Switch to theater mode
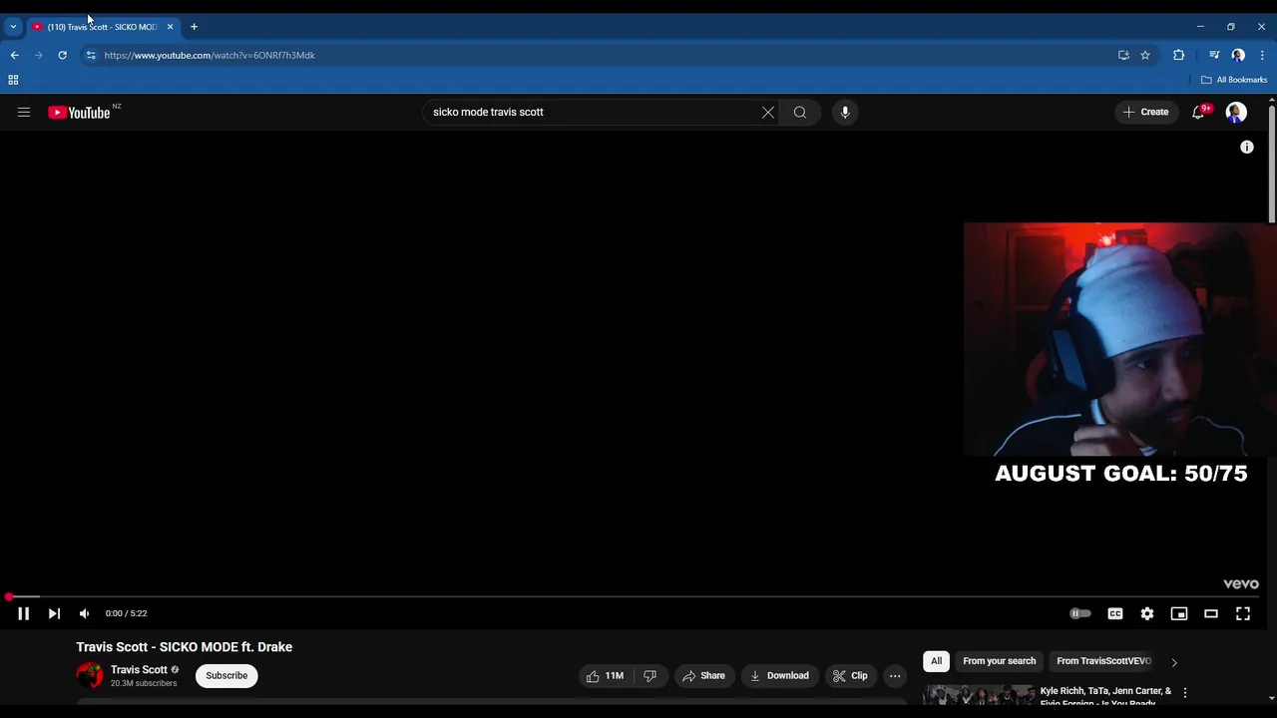 click(1211, 613)
